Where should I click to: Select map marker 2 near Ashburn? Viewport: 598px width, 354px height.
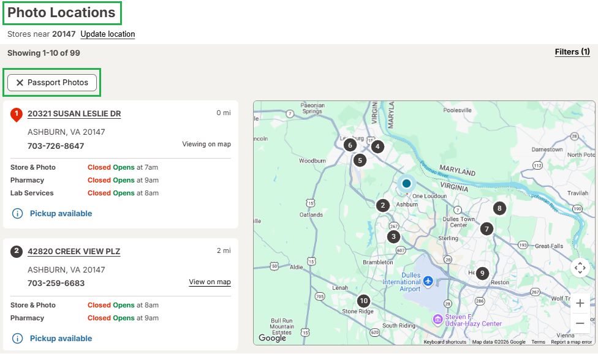click(382, 205)
